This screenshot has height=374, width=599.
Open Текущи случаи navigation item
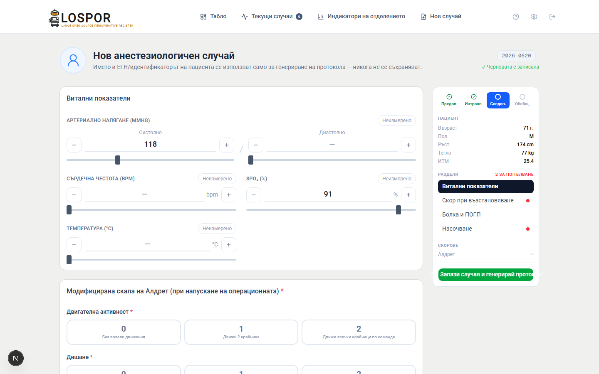[x=272, y=17]
